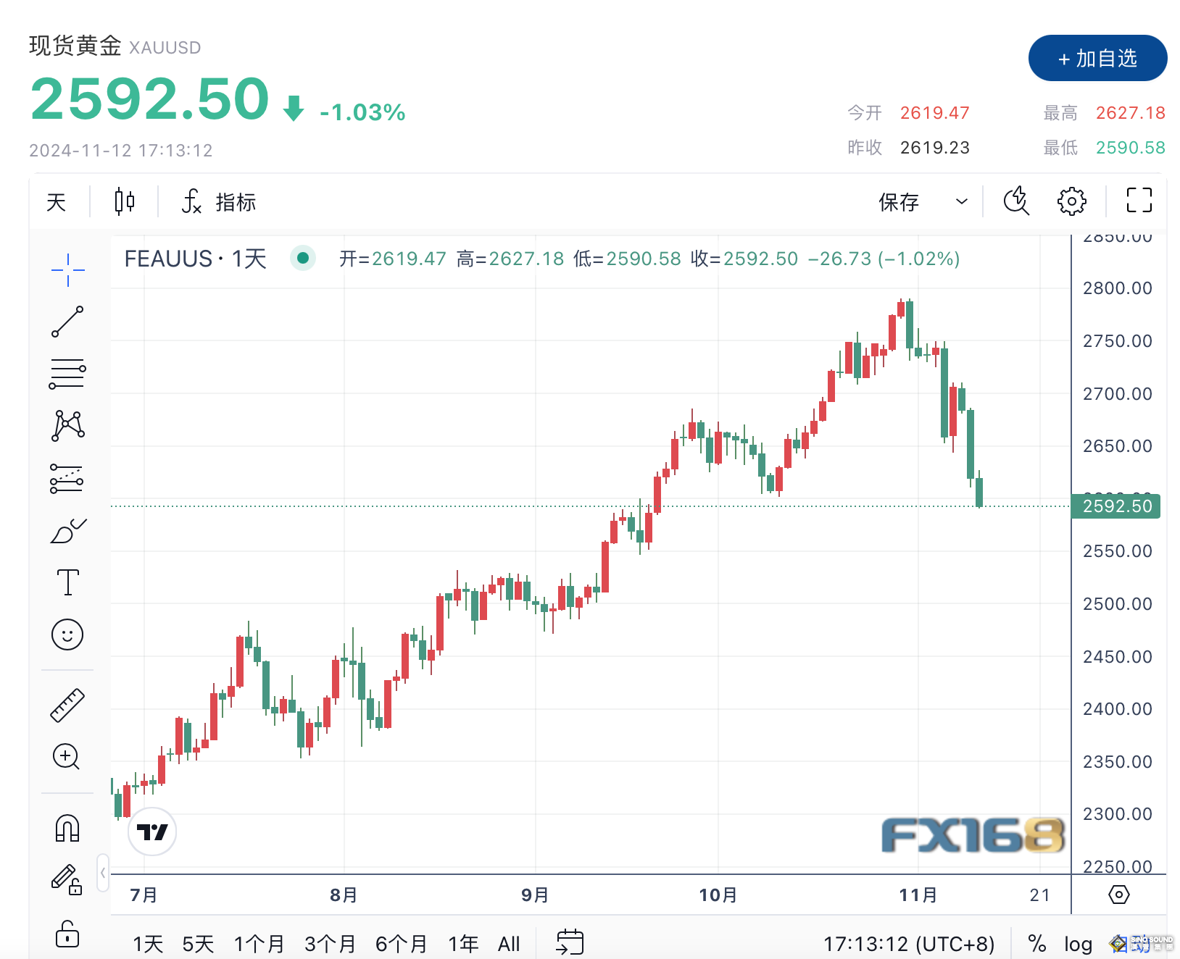
Task: Toggle the log scale option
Action: (1078, 944)
